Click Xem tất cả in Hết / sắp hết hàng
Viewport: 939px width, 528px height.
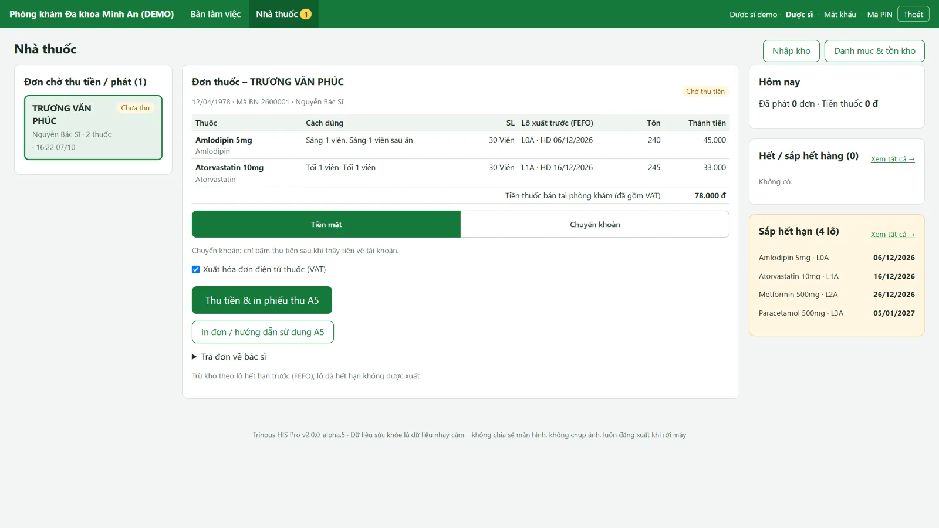click(893, 159)
